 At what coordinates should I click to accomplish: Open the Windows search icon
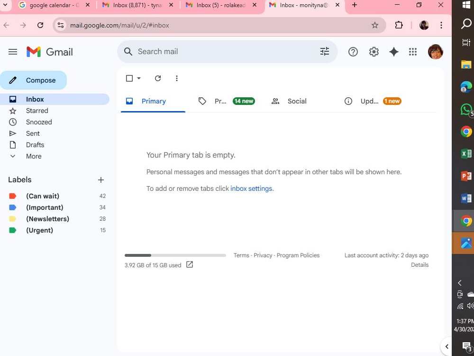point(466,24)
